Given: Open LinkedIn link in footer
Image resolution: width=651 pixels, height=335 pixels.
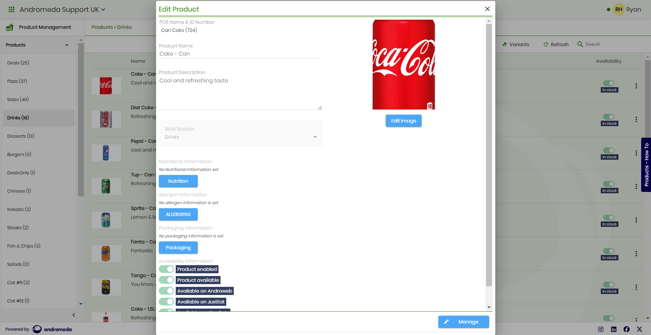Looking at the screenshot, I should point(614,329).
